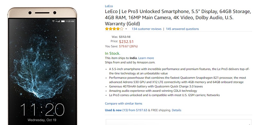Click Learn more about shipping to India
The image size is (254, 125).
(146, 58)
